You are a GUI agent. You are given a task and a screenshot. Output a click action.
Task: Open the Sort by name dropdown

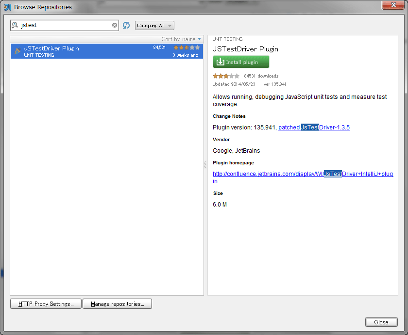181,39
